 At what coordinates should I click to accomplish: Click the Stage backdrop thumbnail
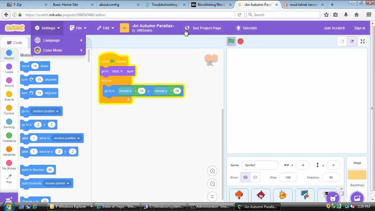[x=357, y=175]
